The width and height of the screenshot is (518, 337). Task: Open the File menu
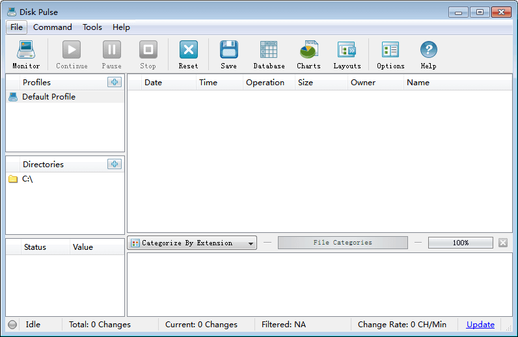(16, 27)
